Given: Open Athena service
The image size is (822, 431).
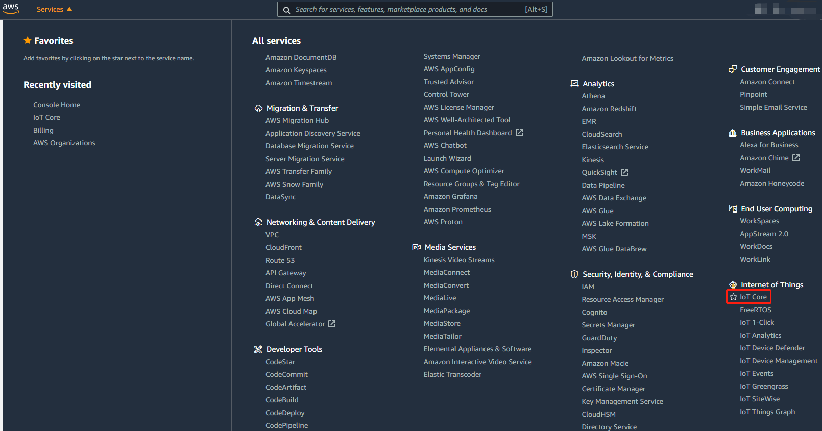Looking at the screenshot, I should pyautogui.click(x=593, y=96).
